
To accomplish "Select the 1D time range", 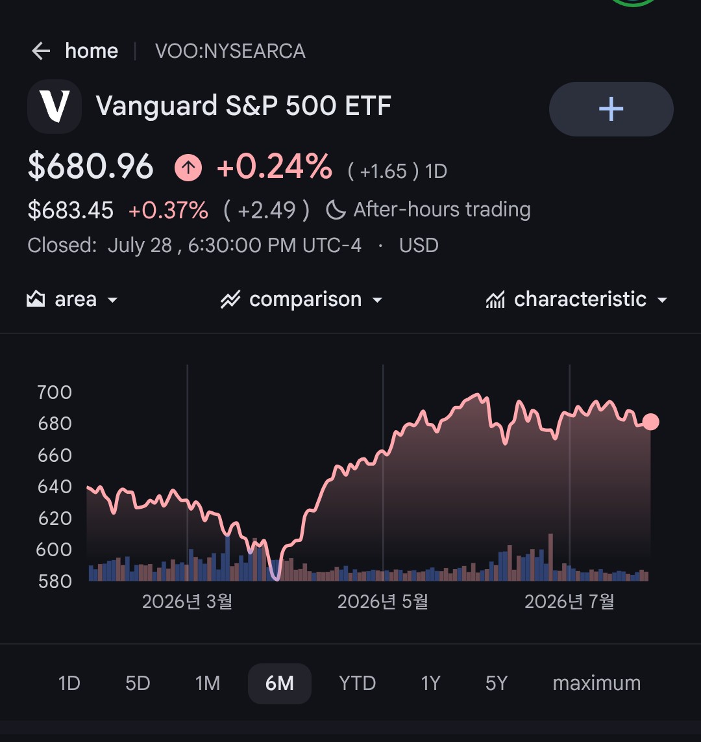I will pos(69,684).
